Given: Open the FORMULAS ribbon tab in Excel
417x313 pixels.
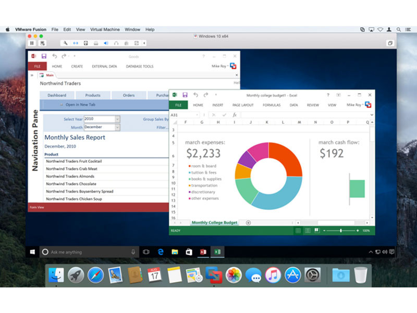Looking at the screenshot, I should pyautogui.click(x=272, y=105).
